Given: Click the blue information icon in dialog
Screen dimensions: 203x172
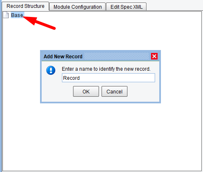Looking at the screenshot, I should click(51, 70).
